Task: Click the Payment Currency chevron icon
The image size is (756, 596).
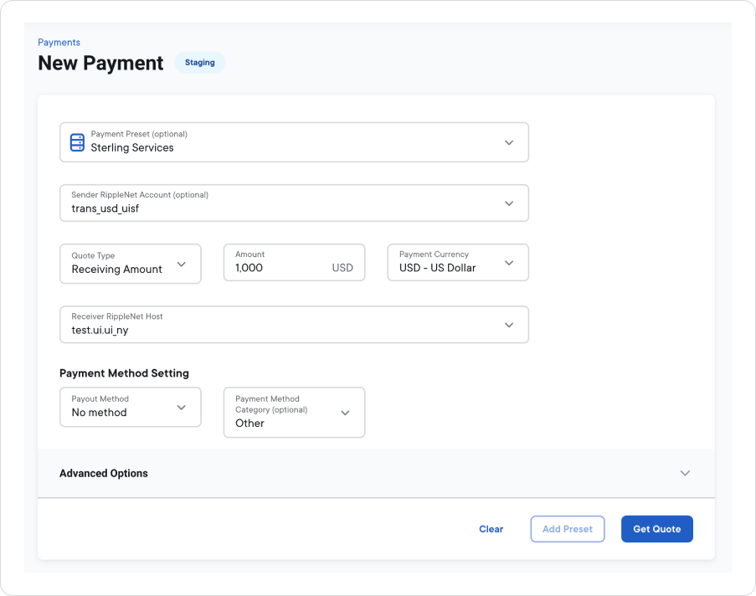Action: (509, 263)
